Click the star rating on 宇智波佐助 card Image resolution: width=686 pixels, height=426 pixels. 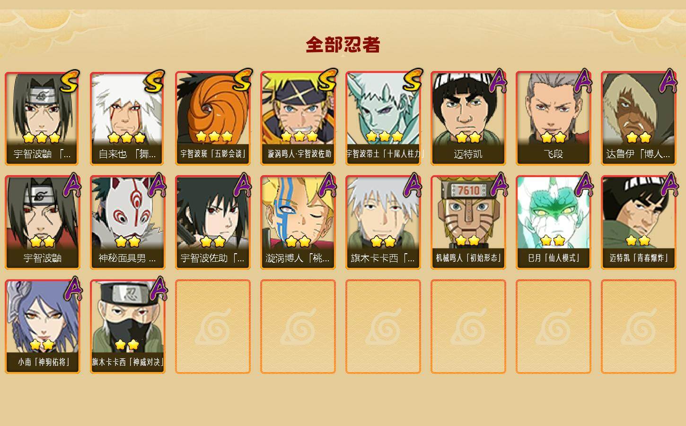click(x=213, y=242)
